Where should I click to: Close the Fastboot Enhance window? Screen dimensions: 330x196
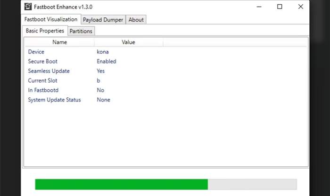pos(301,7)
